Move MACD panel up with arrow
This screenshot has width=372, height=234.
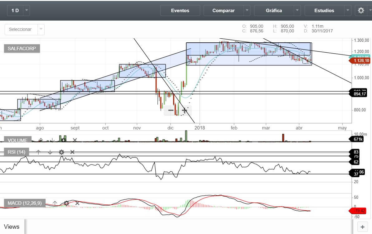(55, 203)
